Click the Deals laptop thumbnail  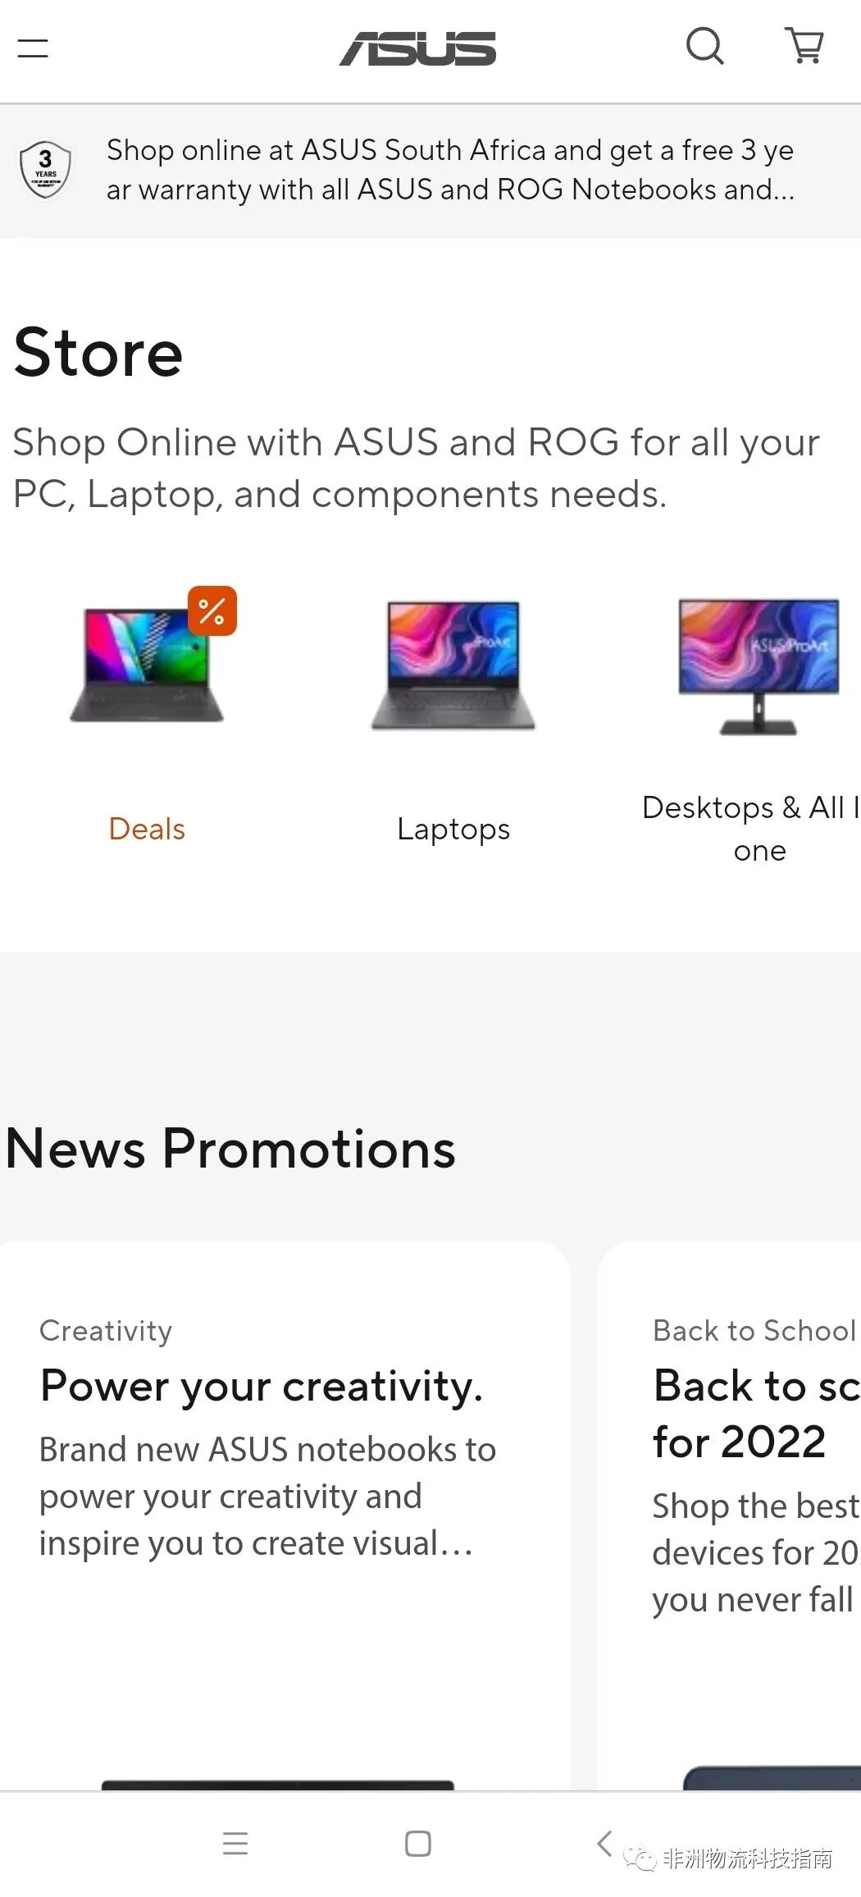pos(147,665)
